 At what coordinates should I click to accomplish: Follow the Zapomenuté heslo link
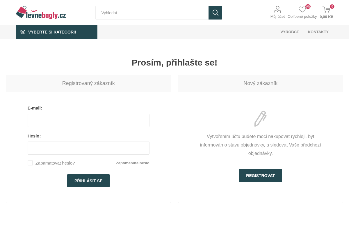click(x=133, y=163)
